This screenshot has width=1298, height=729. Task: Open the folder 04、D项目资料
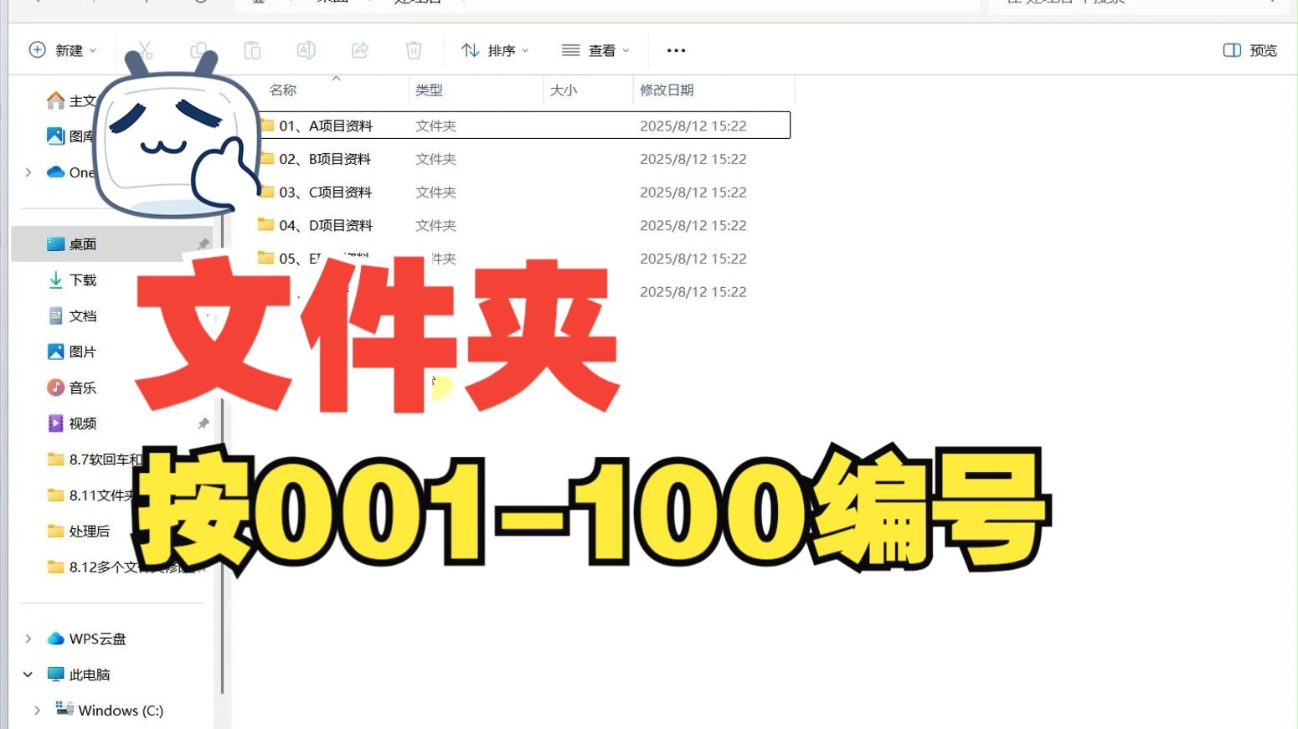click(326, 224)
